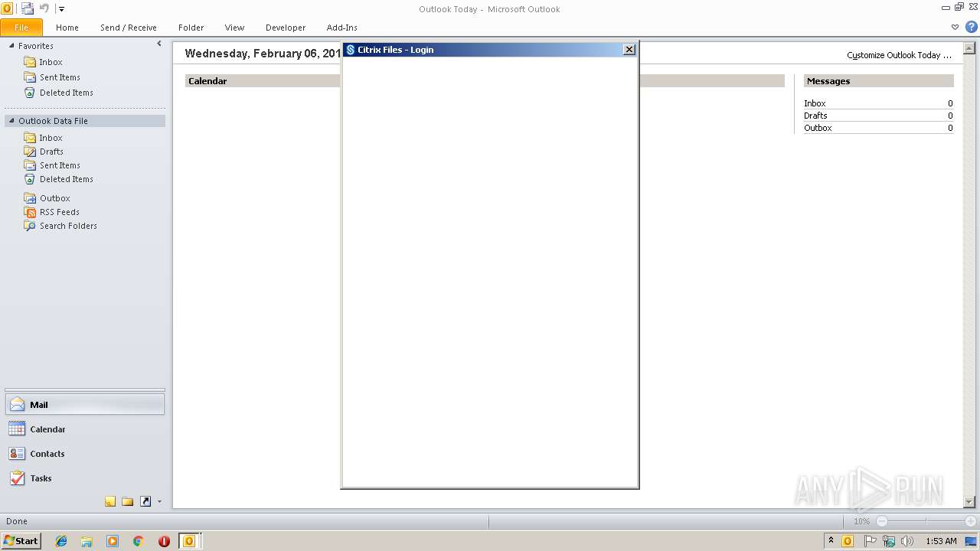Click the Undo icon in quick access toolbar
The image size is (980, 551).
tap(44, 8)
